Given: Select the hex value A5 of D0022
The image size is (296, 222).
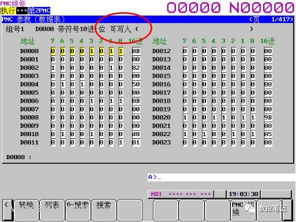Looking at the screenshot, I should point(268,134).
